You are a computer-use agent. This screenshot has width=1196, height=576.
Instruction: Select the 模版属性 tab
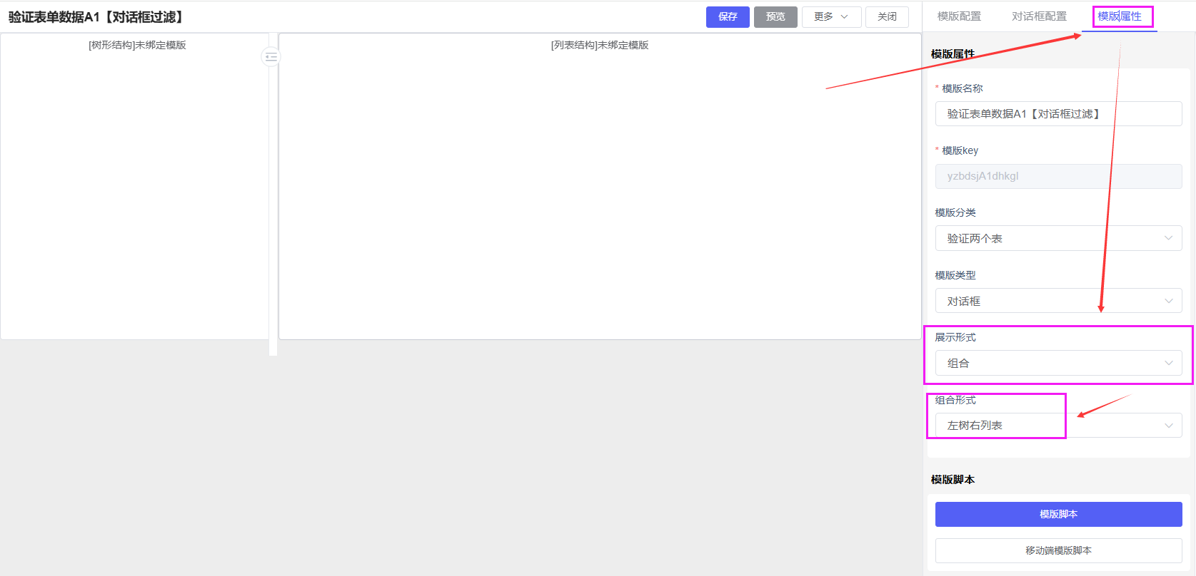tap(1119, 16)
